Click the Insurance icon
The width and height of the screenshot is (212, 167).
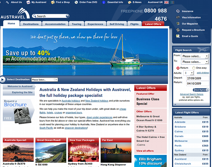[178, 11]
